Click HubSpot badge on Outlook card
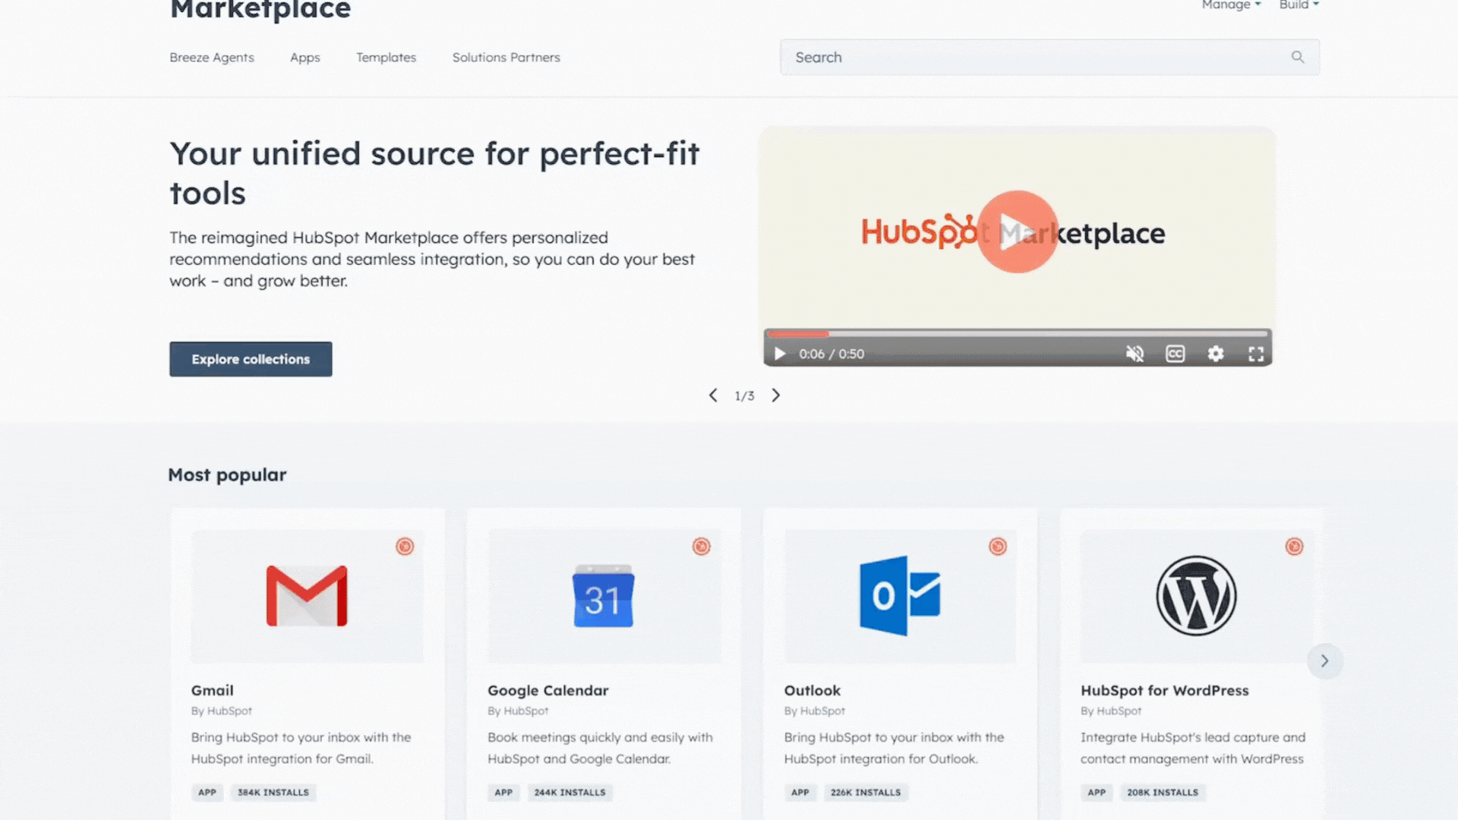 [x=998, y=547]
